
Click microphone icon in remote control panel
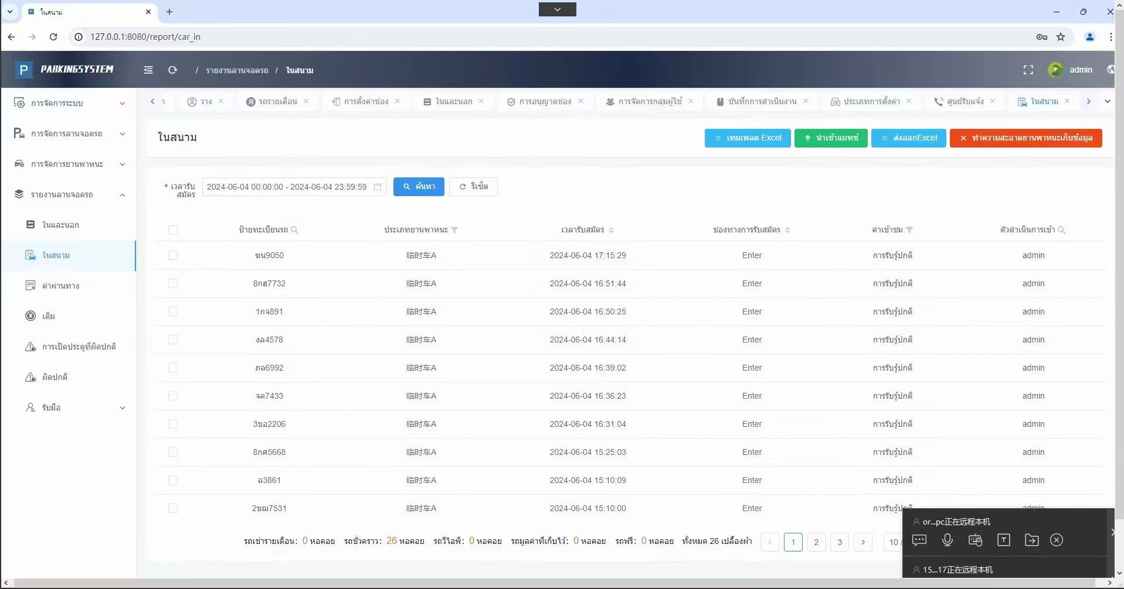point(947,540)
